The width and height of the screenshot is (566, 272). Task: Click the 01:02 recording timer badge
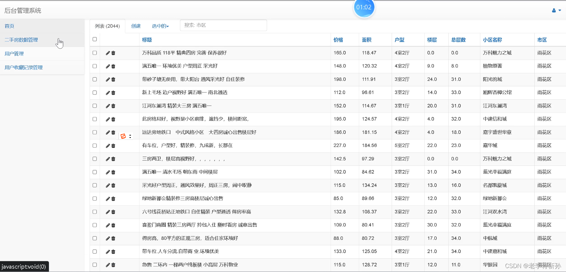pyautogui.click(x=364, y=7)
